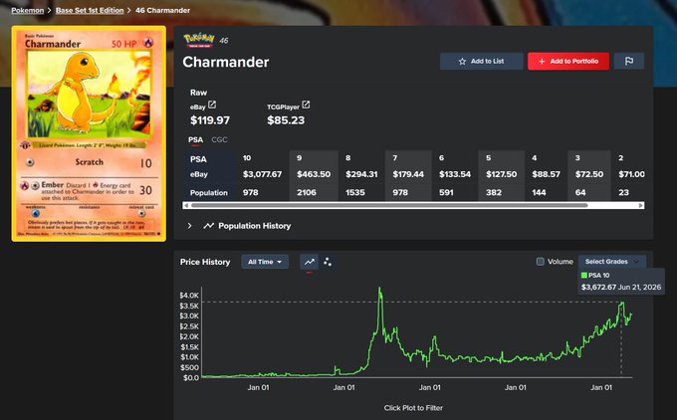Click Add to List button
Image resolution: width=677 pixels, height=420 pixels.
coord(482,62)
